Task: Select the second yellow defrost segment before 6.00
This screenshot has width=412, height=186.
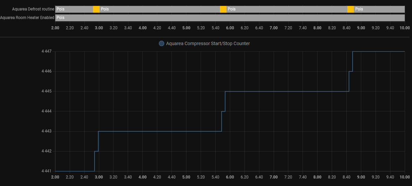Action: pos(223,9)
